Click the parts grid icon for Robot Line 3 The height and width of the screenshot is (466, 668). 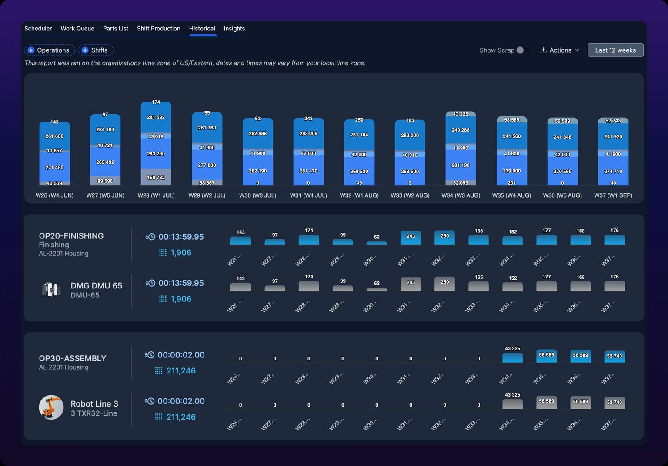[x=159, y=417]
